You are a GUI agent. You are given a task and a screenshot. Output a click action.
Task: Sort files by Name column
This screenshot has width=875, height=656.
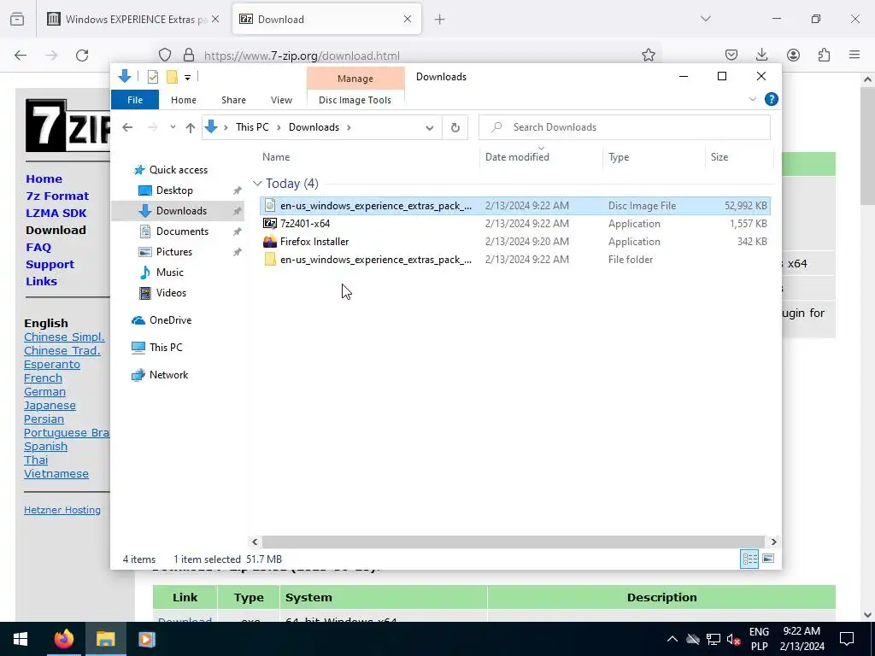click(x=276, y=157)
